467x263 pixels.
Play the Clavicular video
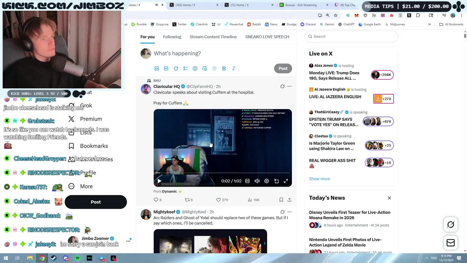(159, 181)
